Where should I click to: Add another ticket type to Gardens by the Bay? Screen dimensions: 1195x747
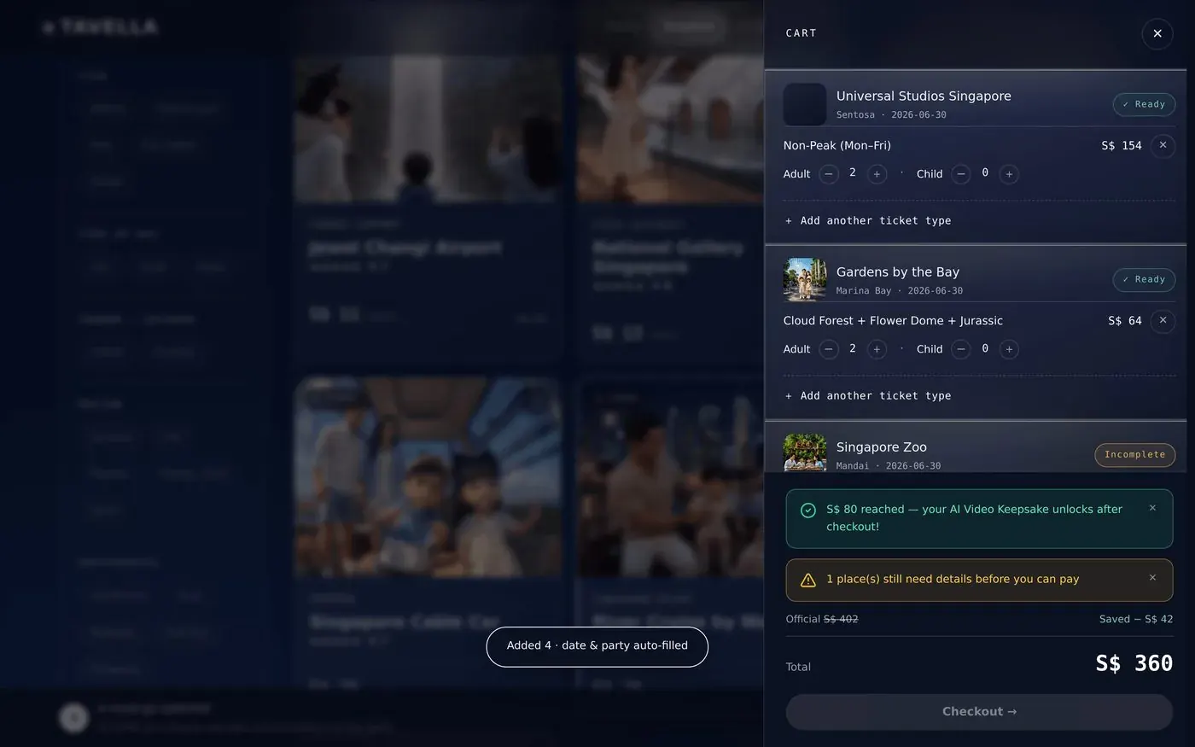coord(868,395)
